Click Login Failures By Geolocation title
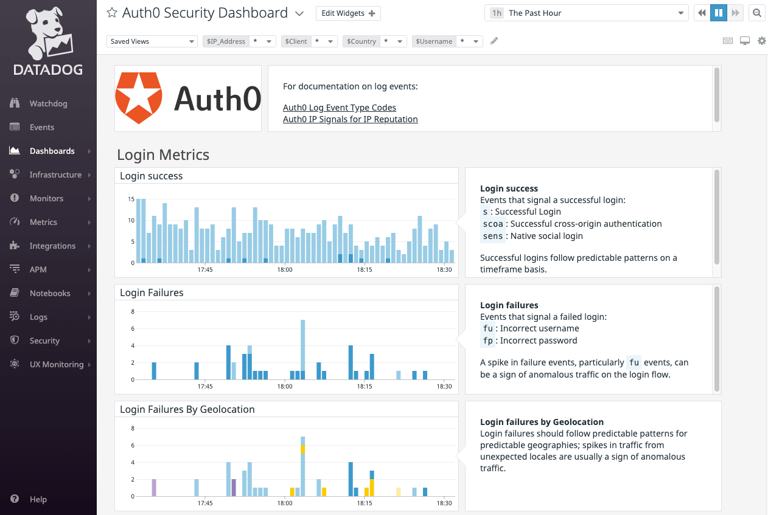Viewport: 768px width, 515px height. coord(187,409)
